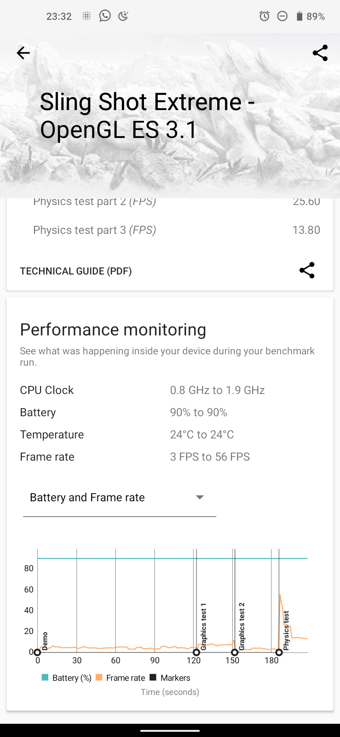Tap the alarm clock status icon

pos(264,17)
